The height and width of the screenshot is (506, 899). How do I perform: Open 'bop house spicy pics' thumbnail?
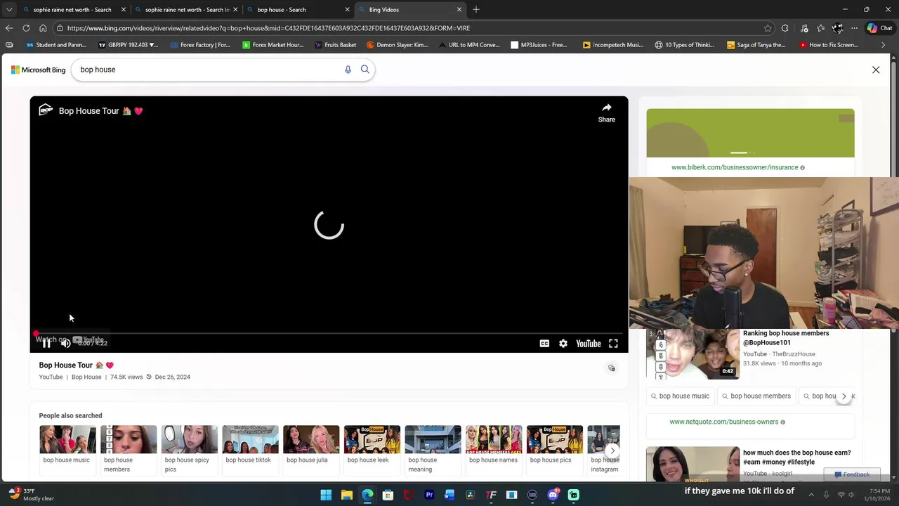[189, 449]
